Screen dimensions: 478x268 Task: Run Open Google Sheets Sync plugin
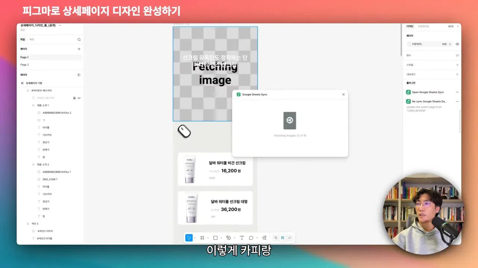tap(428, 92)
